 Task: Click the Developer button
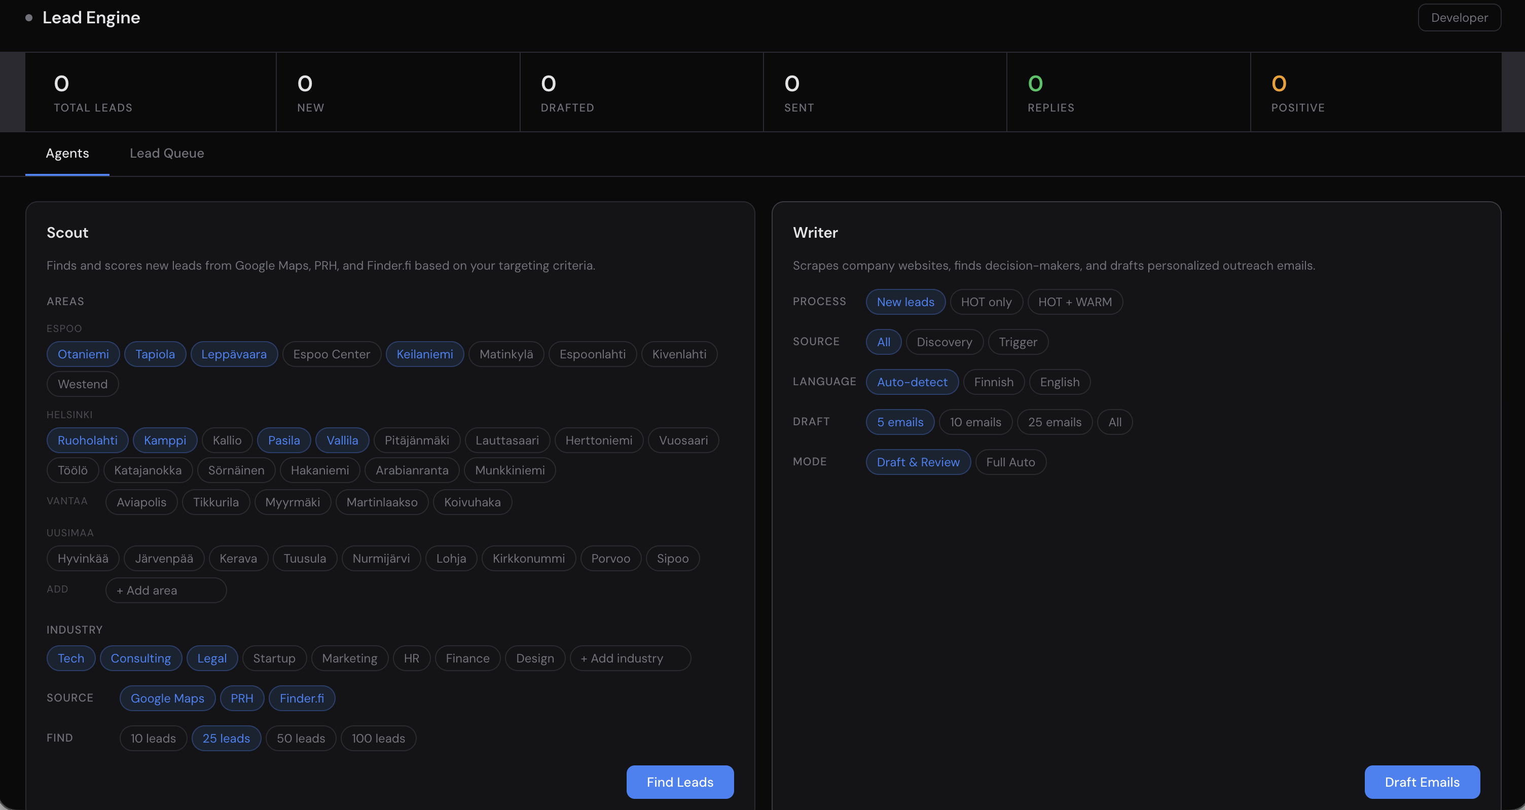1459,18
